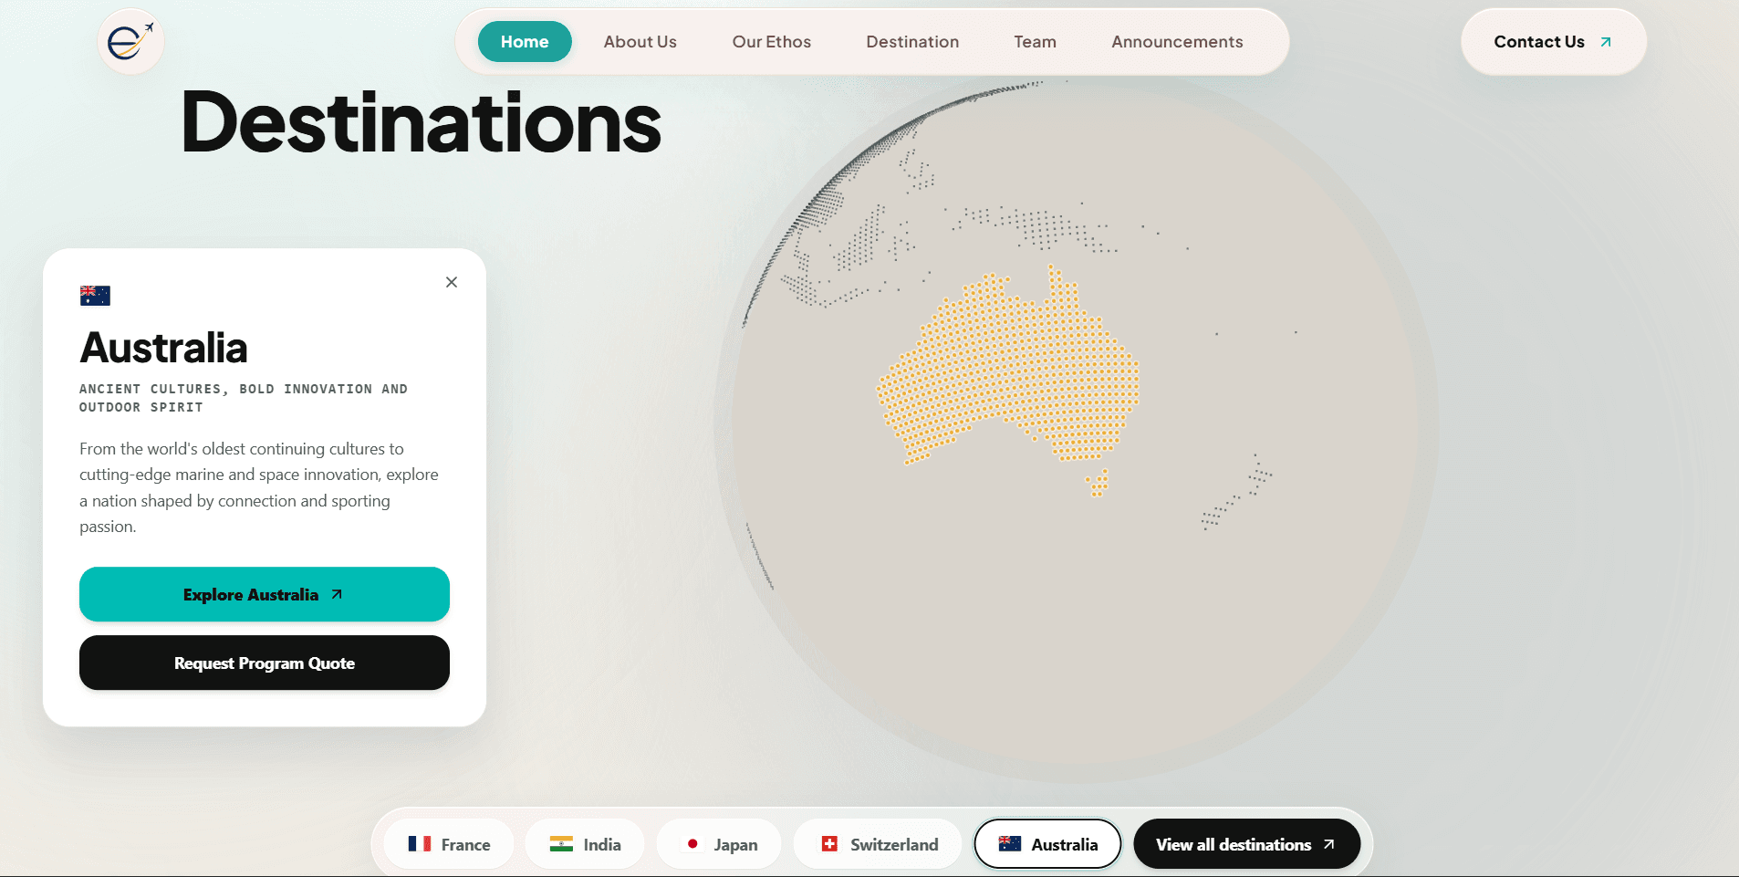Click the Explore Australia button
The height and width of the screenshot is (877, 1739).
coord(265,594)
